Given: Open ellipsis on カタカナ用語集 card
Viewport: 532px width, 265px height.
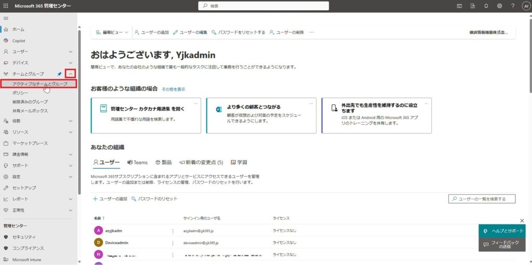Looking at the screenshot, I should 196,103.
